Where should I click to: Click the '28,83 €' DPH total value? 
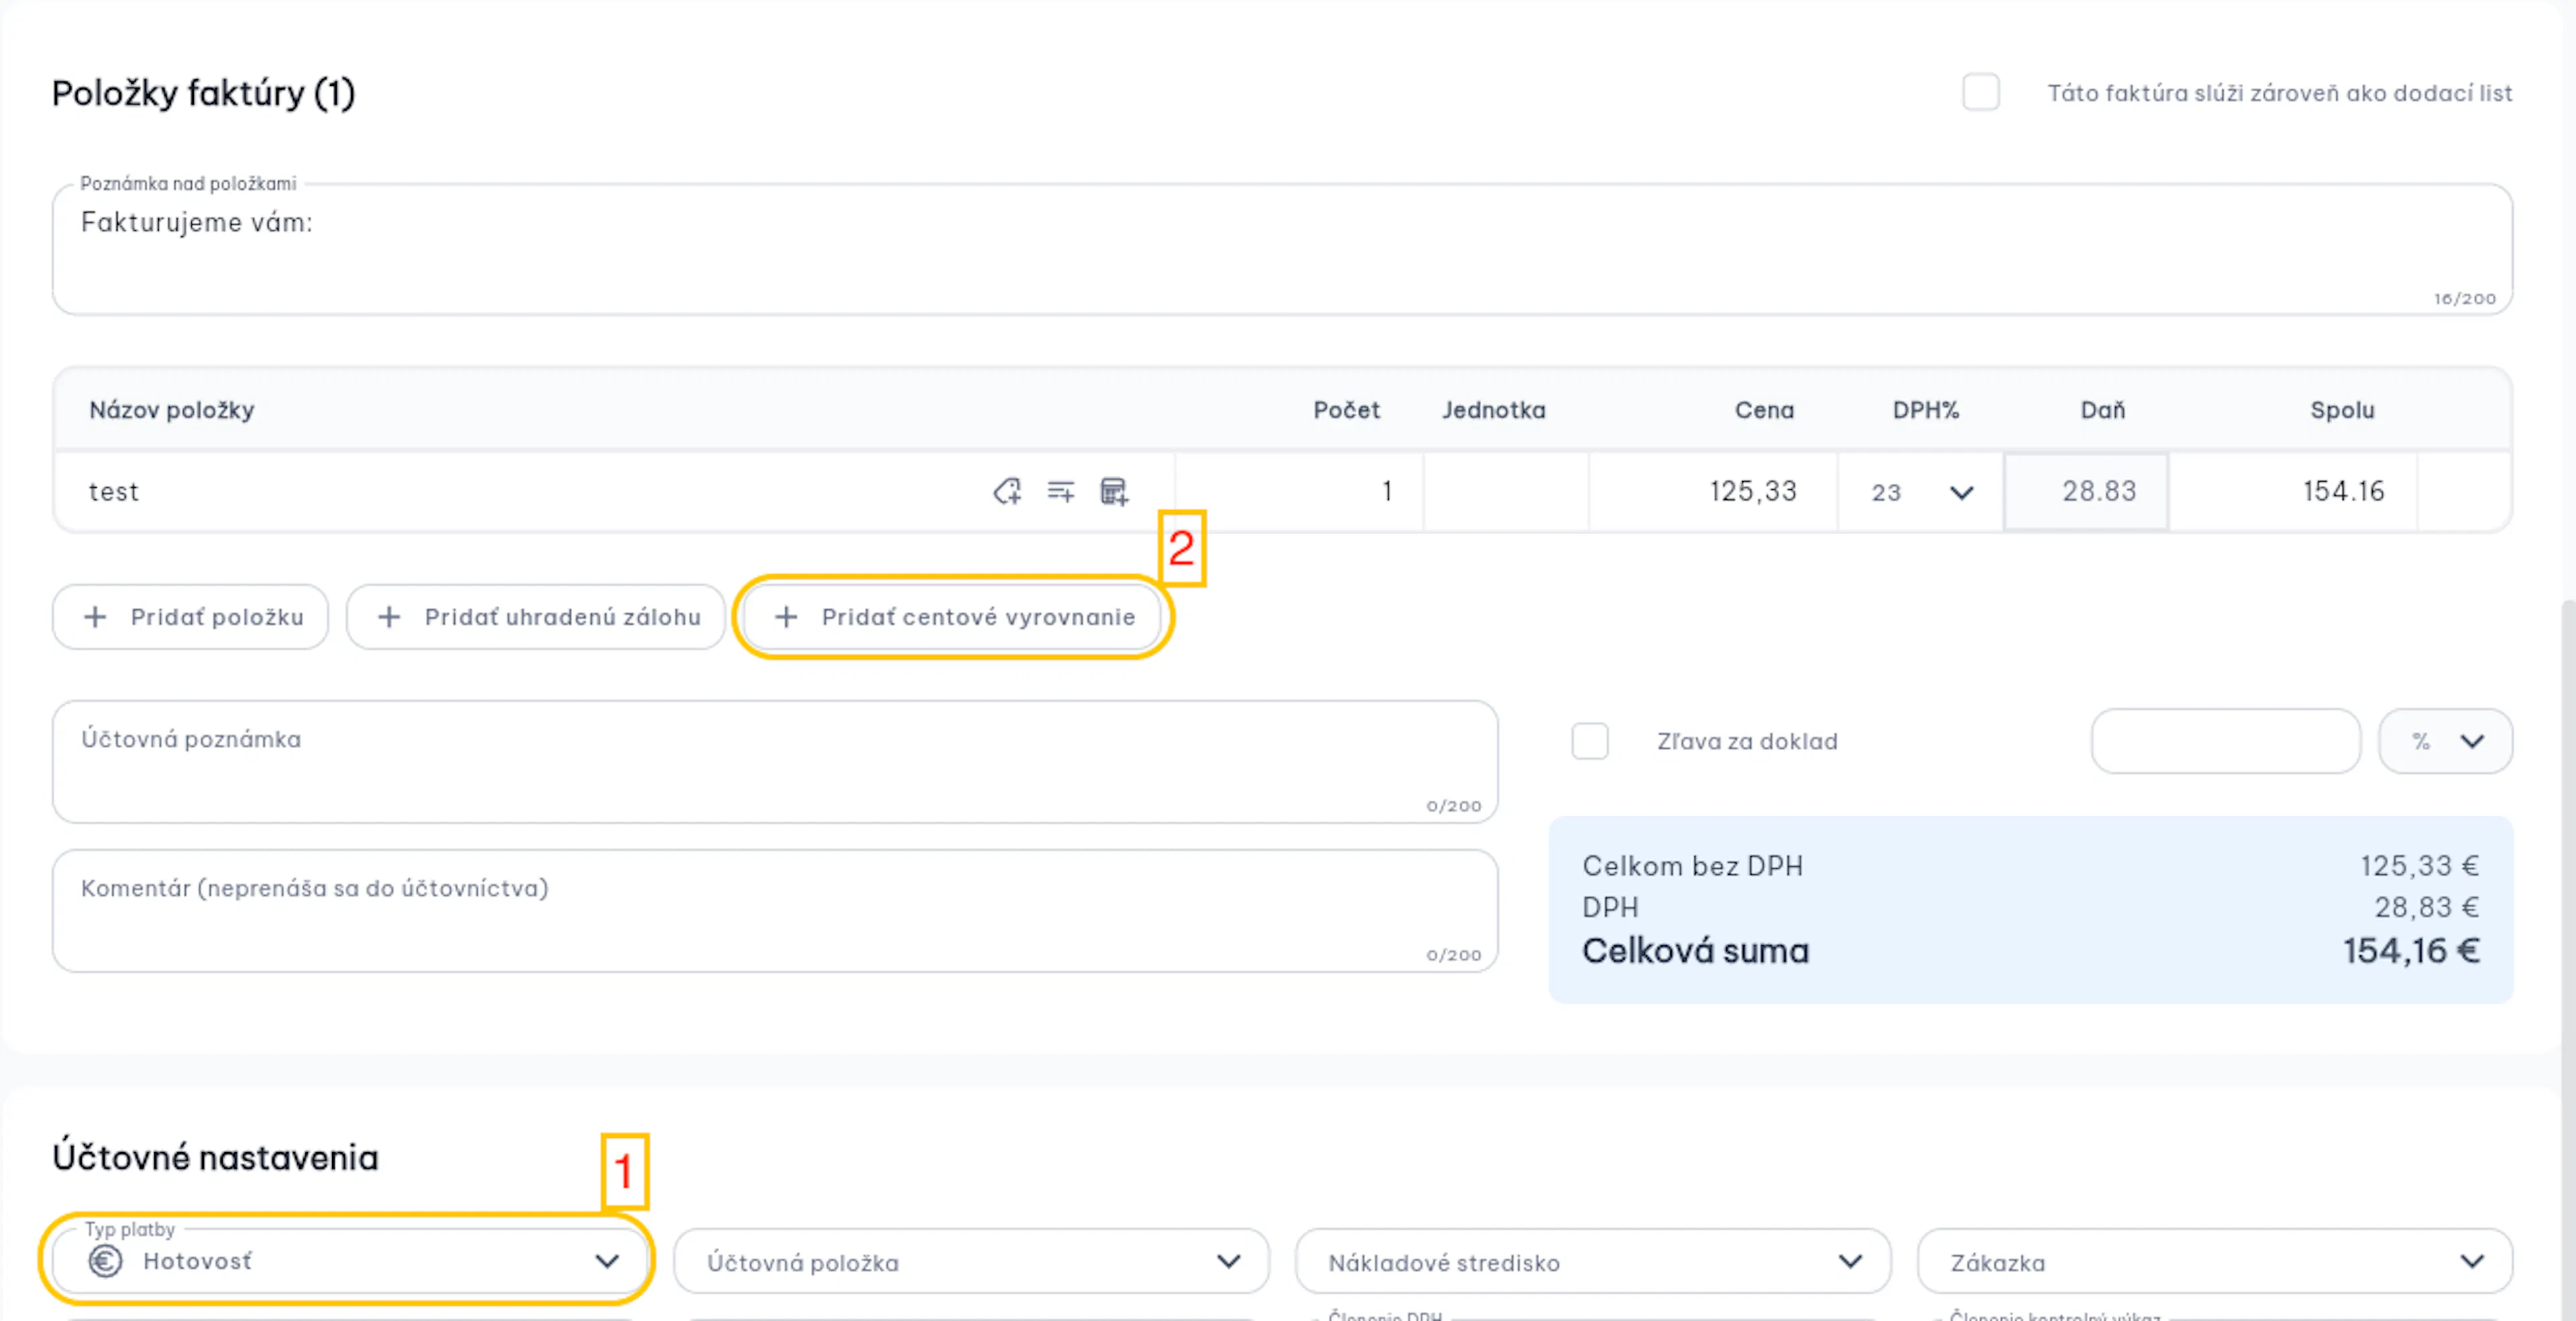pyautogui.click(x=2427, y=907)
